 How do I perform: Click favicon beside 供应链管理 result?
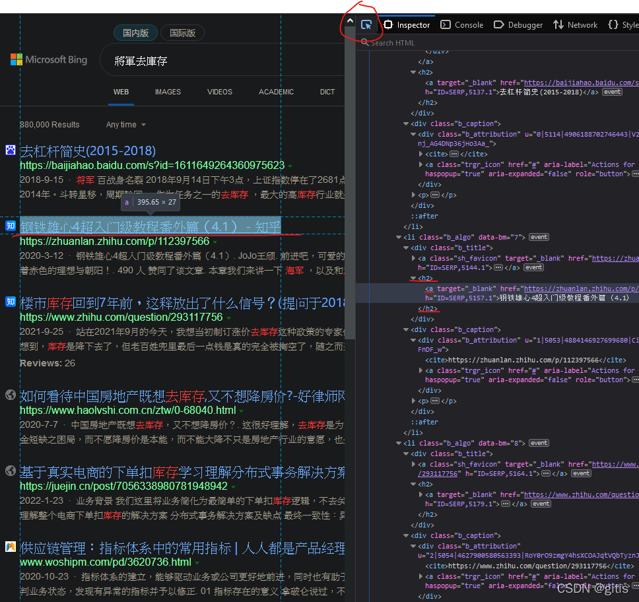(10, 547)
